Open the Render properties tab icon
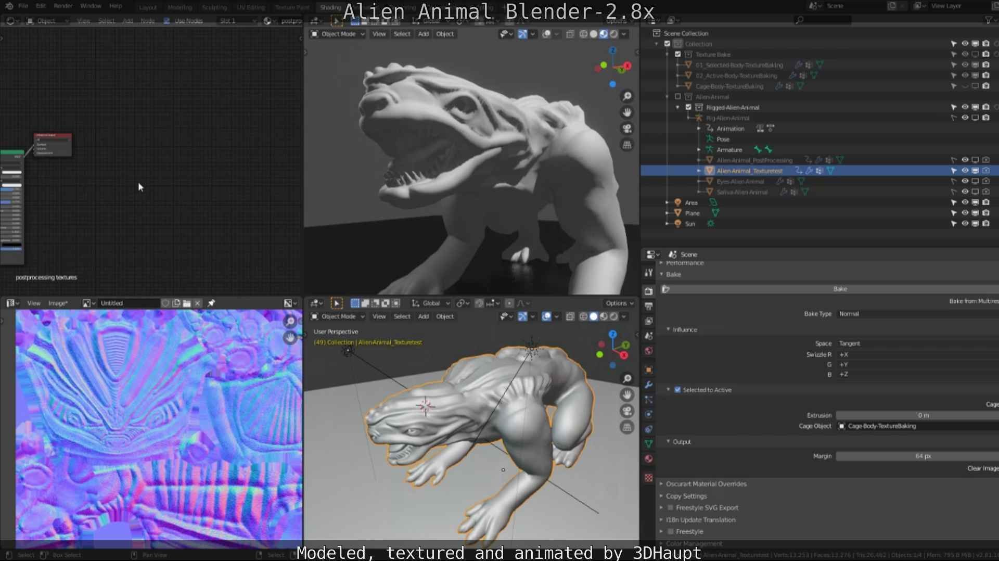The image size is (999, 561). (x=648, y=291)
